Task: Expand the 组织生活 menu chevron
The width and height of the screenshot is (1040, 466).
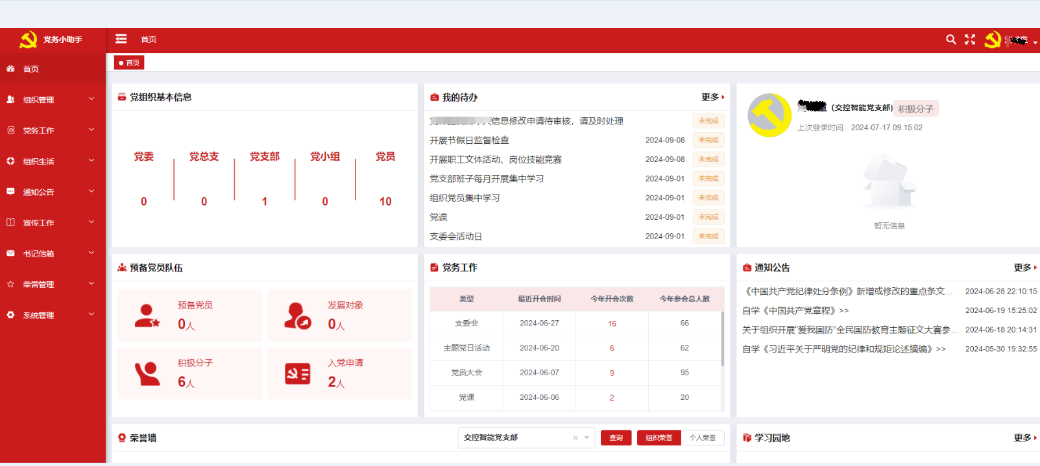Action: (x=91, y=160)
